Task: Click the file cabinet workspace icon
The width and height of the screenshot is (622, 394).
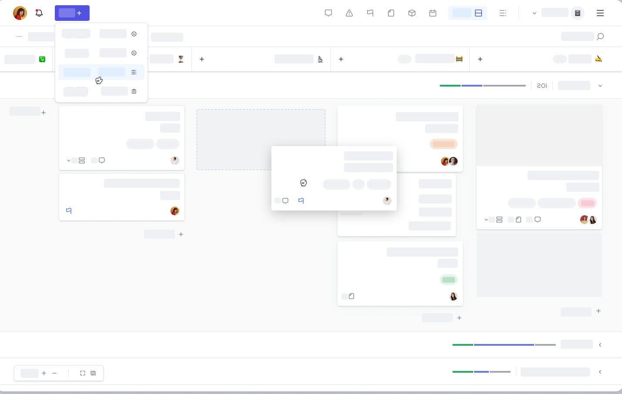Action: point(578,13)
